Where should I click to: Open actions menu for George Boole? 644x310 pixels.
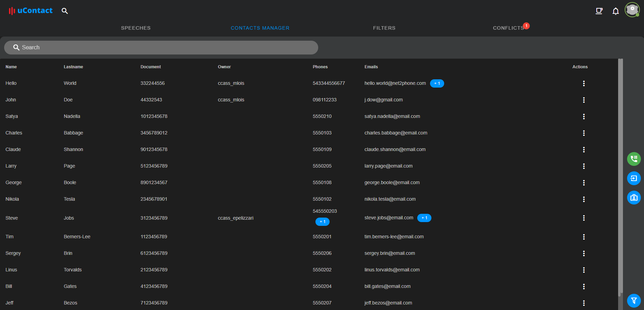point(584,183)
